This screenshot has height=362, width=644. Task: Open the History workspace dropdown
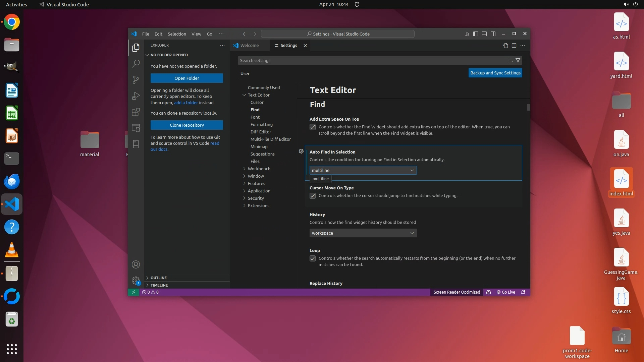point(363,233)
